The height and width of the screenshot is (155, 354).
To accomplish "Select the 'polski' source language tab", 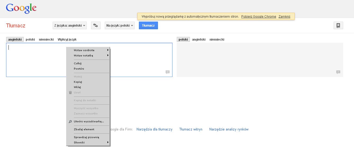I will tap(30, 40).
